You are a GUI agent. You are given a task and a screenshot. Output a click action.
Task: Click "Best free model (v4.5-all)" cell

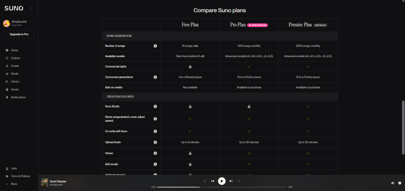click(x=190, y=56)
